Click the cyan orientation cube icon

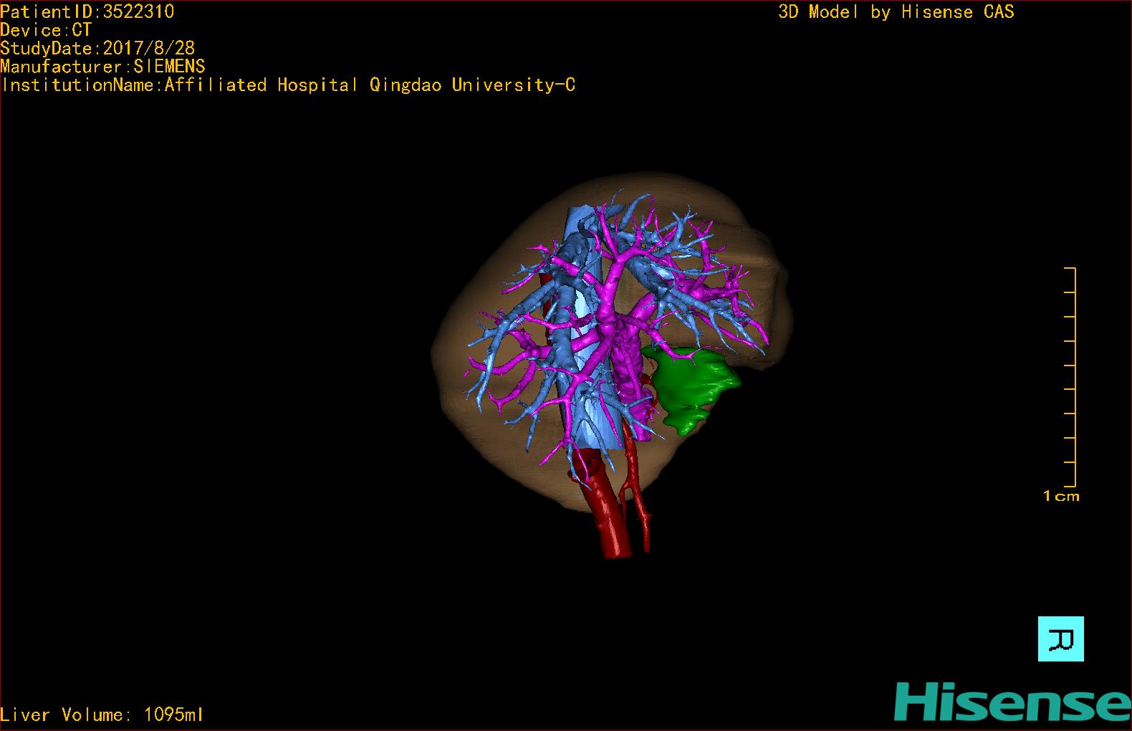point(1060,639)
